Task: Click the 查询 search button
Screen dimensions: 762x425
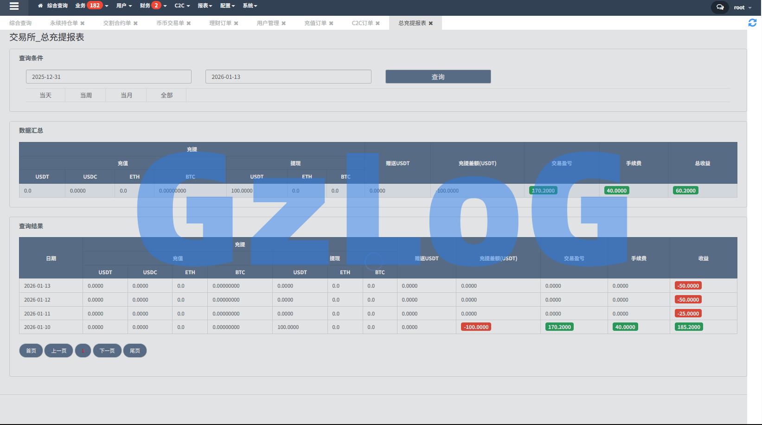Action: coord(438,77)
